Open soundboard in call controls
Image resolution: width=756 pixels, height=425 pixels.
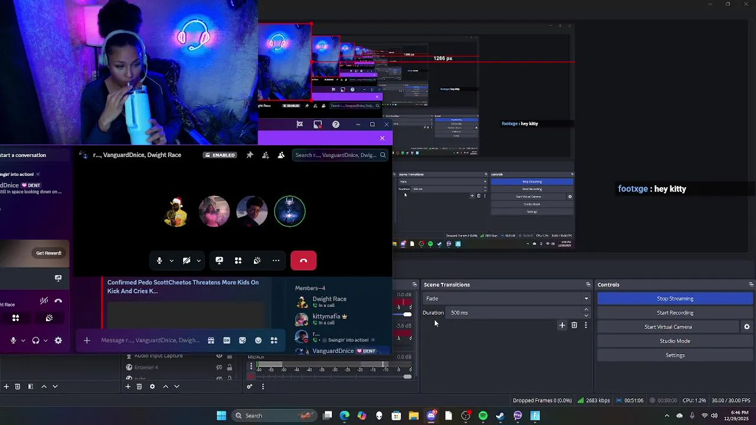pos(257,260)
